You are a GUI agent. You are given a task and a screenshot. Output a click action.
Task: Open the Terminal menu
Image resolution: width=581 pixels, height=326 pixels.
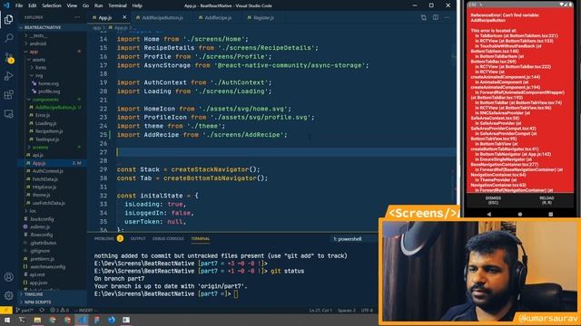117,5
